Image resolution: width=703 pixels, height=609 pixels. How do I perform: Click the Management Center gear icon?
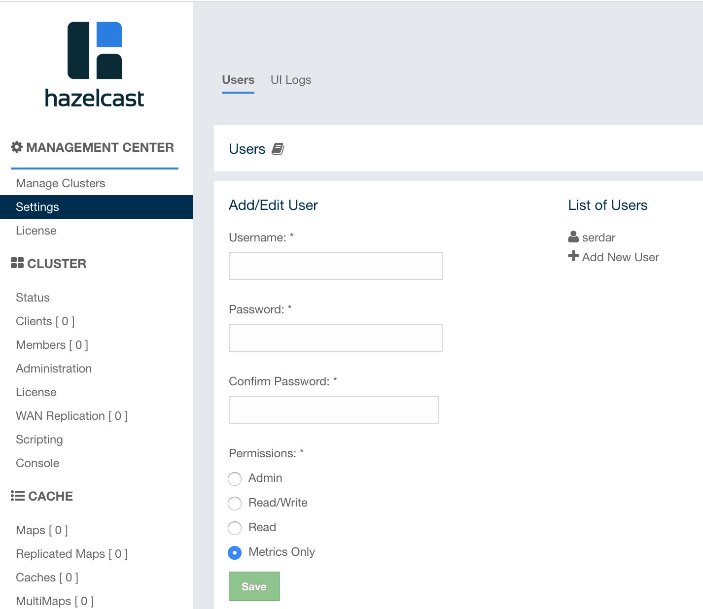[17, 147]
